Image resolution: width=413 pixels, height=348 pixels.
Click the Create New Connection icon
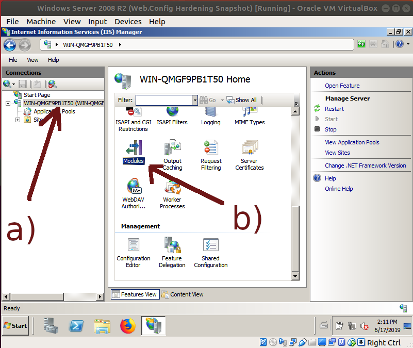pyautogui.click(x=7, y=84)
